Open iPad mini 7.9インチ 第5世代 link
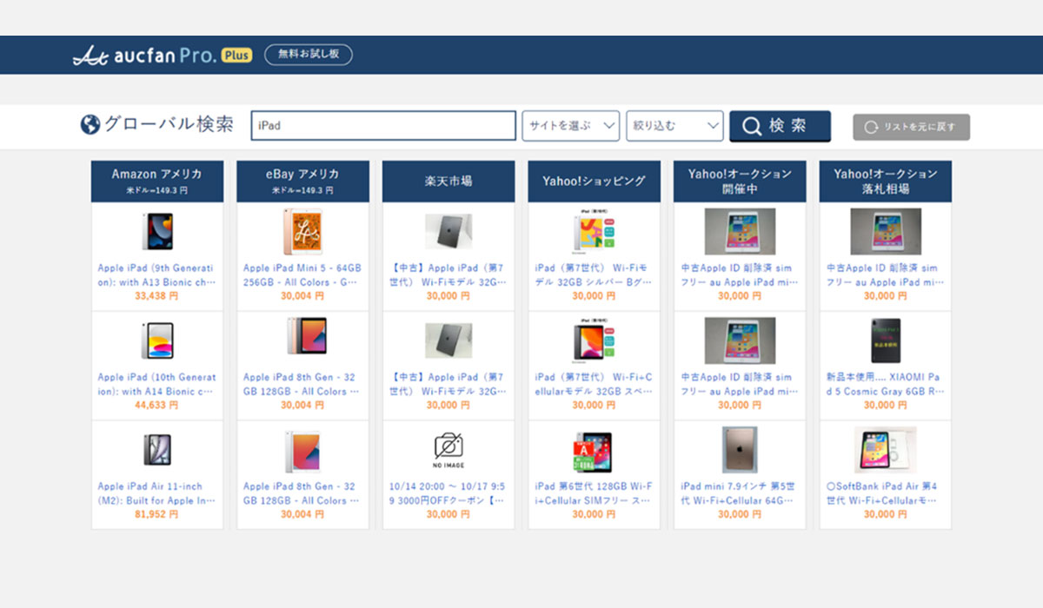Screen dimensions: 1043x608 pyautogui.click(x=740, y=494)
